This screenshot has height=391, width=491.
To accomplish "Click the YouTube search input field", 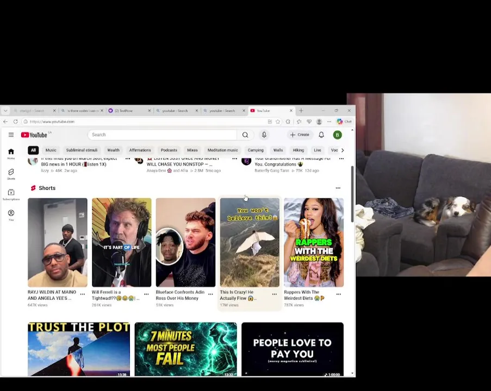I will pos(163,135).
